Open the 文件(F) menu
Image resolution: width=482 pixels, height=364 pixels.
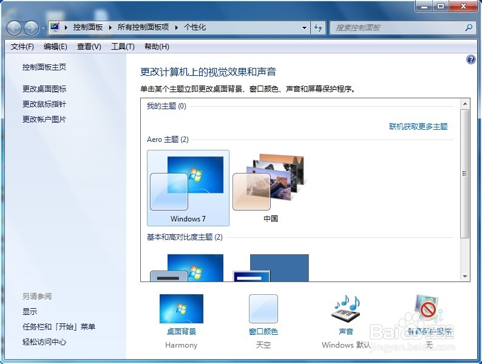point(22,47)
